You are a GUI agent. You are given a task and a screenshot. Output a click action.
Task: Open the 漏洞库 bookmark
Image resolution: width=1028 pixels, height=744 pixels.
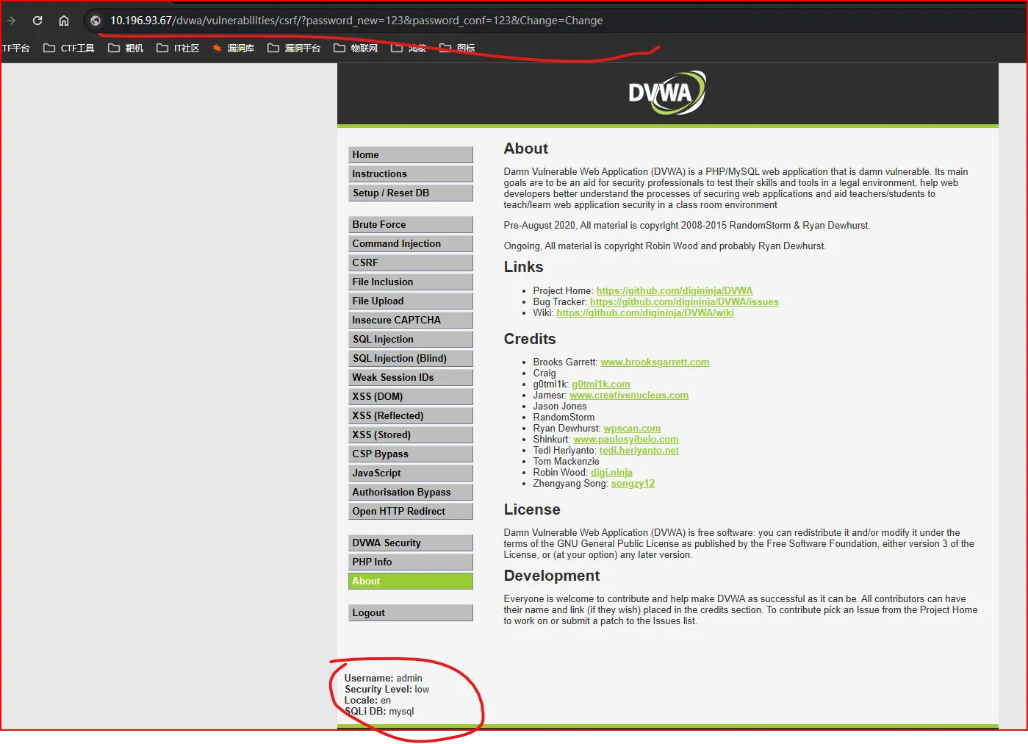233,48
